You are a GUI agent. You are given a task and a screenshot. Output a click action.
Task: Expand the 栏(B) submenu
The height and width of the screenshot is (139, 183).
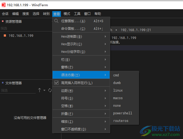point(81,60)
